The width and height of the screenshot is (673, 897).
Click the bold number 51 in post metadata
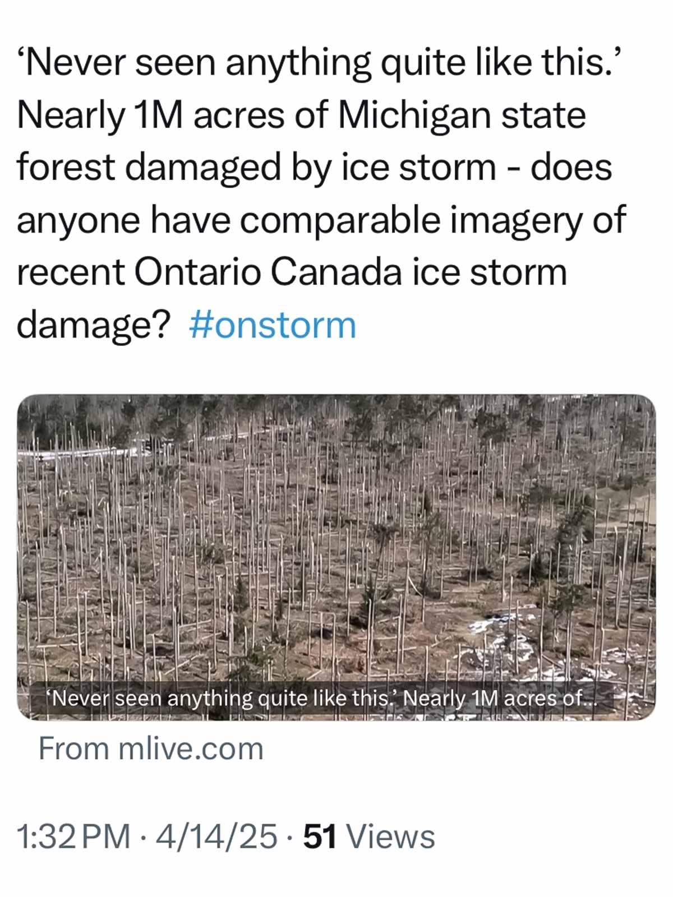click(320, 836)
